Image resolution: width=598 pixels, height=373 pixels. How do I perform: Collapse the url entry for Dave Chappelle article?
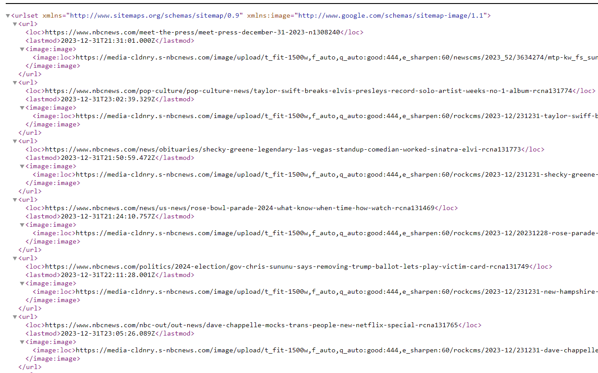pyautogui.click(x=15, y=317)
